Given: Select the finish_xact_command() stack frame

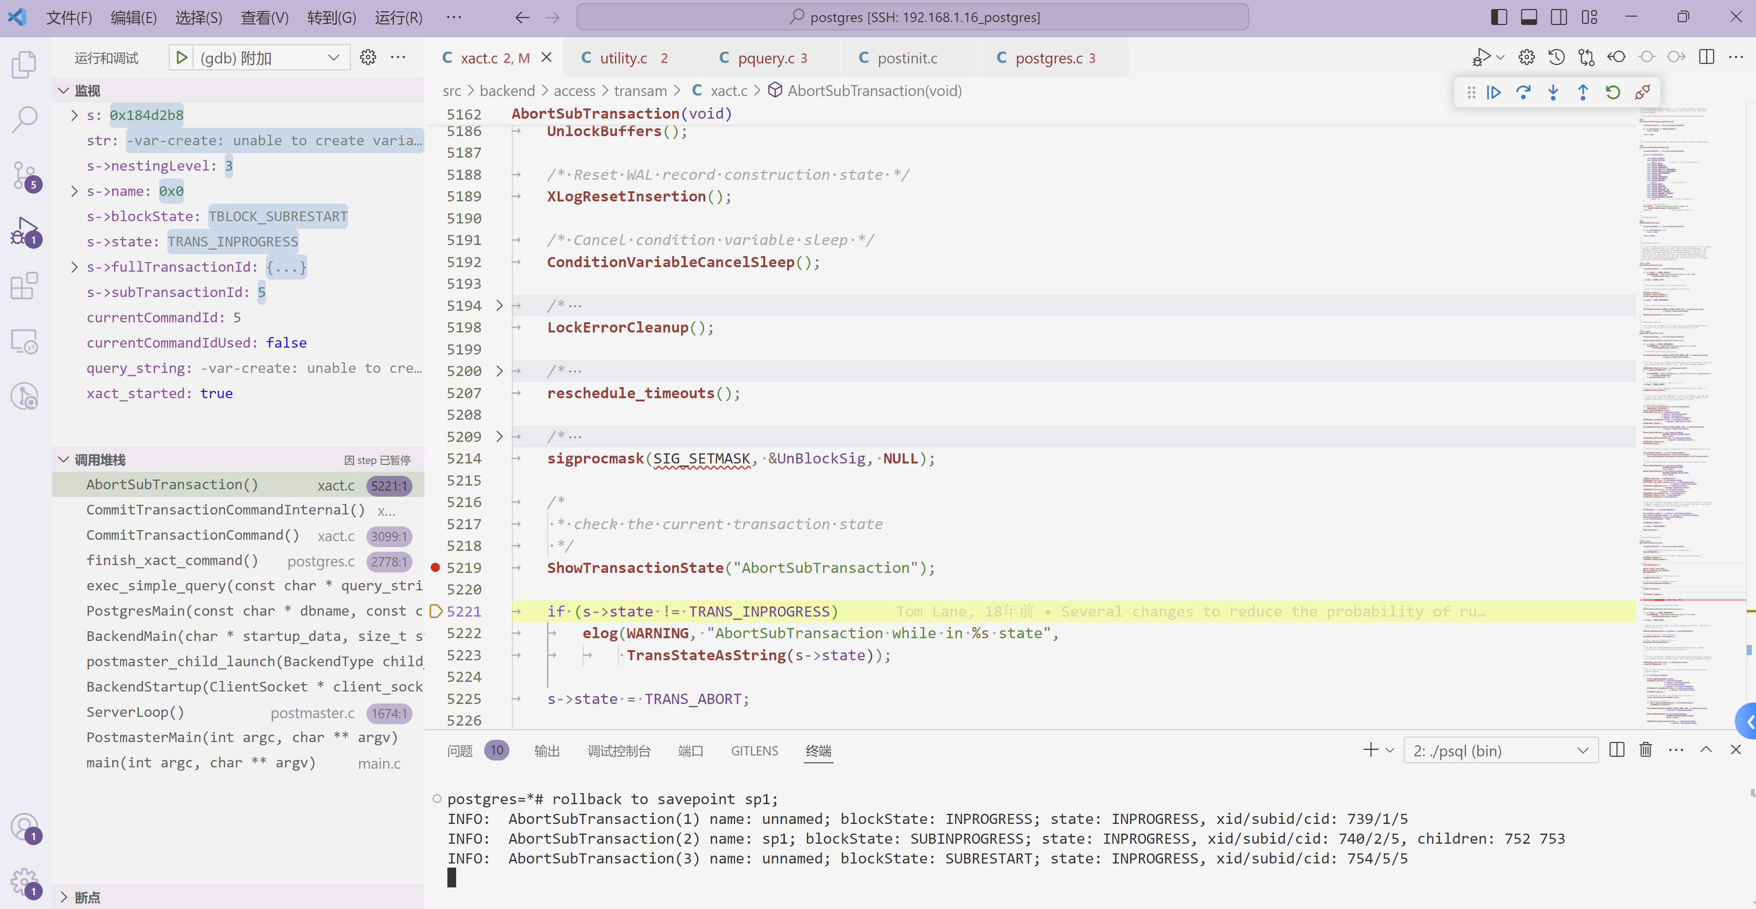Looking at the screenshot, I should (239, 561).
